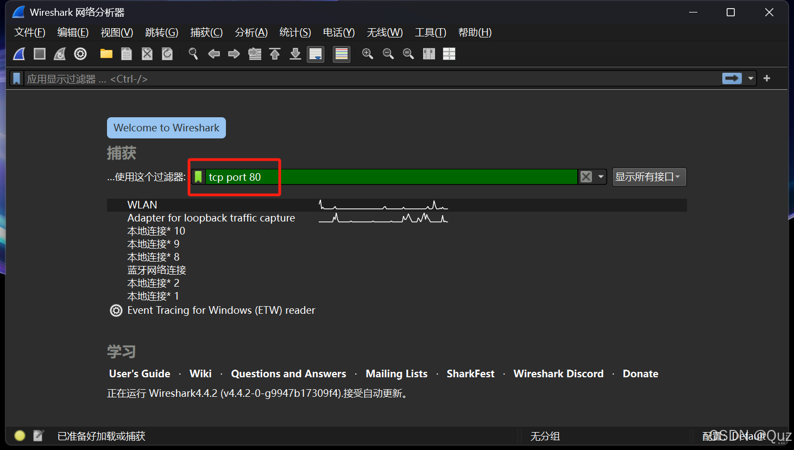The image size is (794, 450).
Task: Open the 工具(T) menu
Action: [431, 33]
